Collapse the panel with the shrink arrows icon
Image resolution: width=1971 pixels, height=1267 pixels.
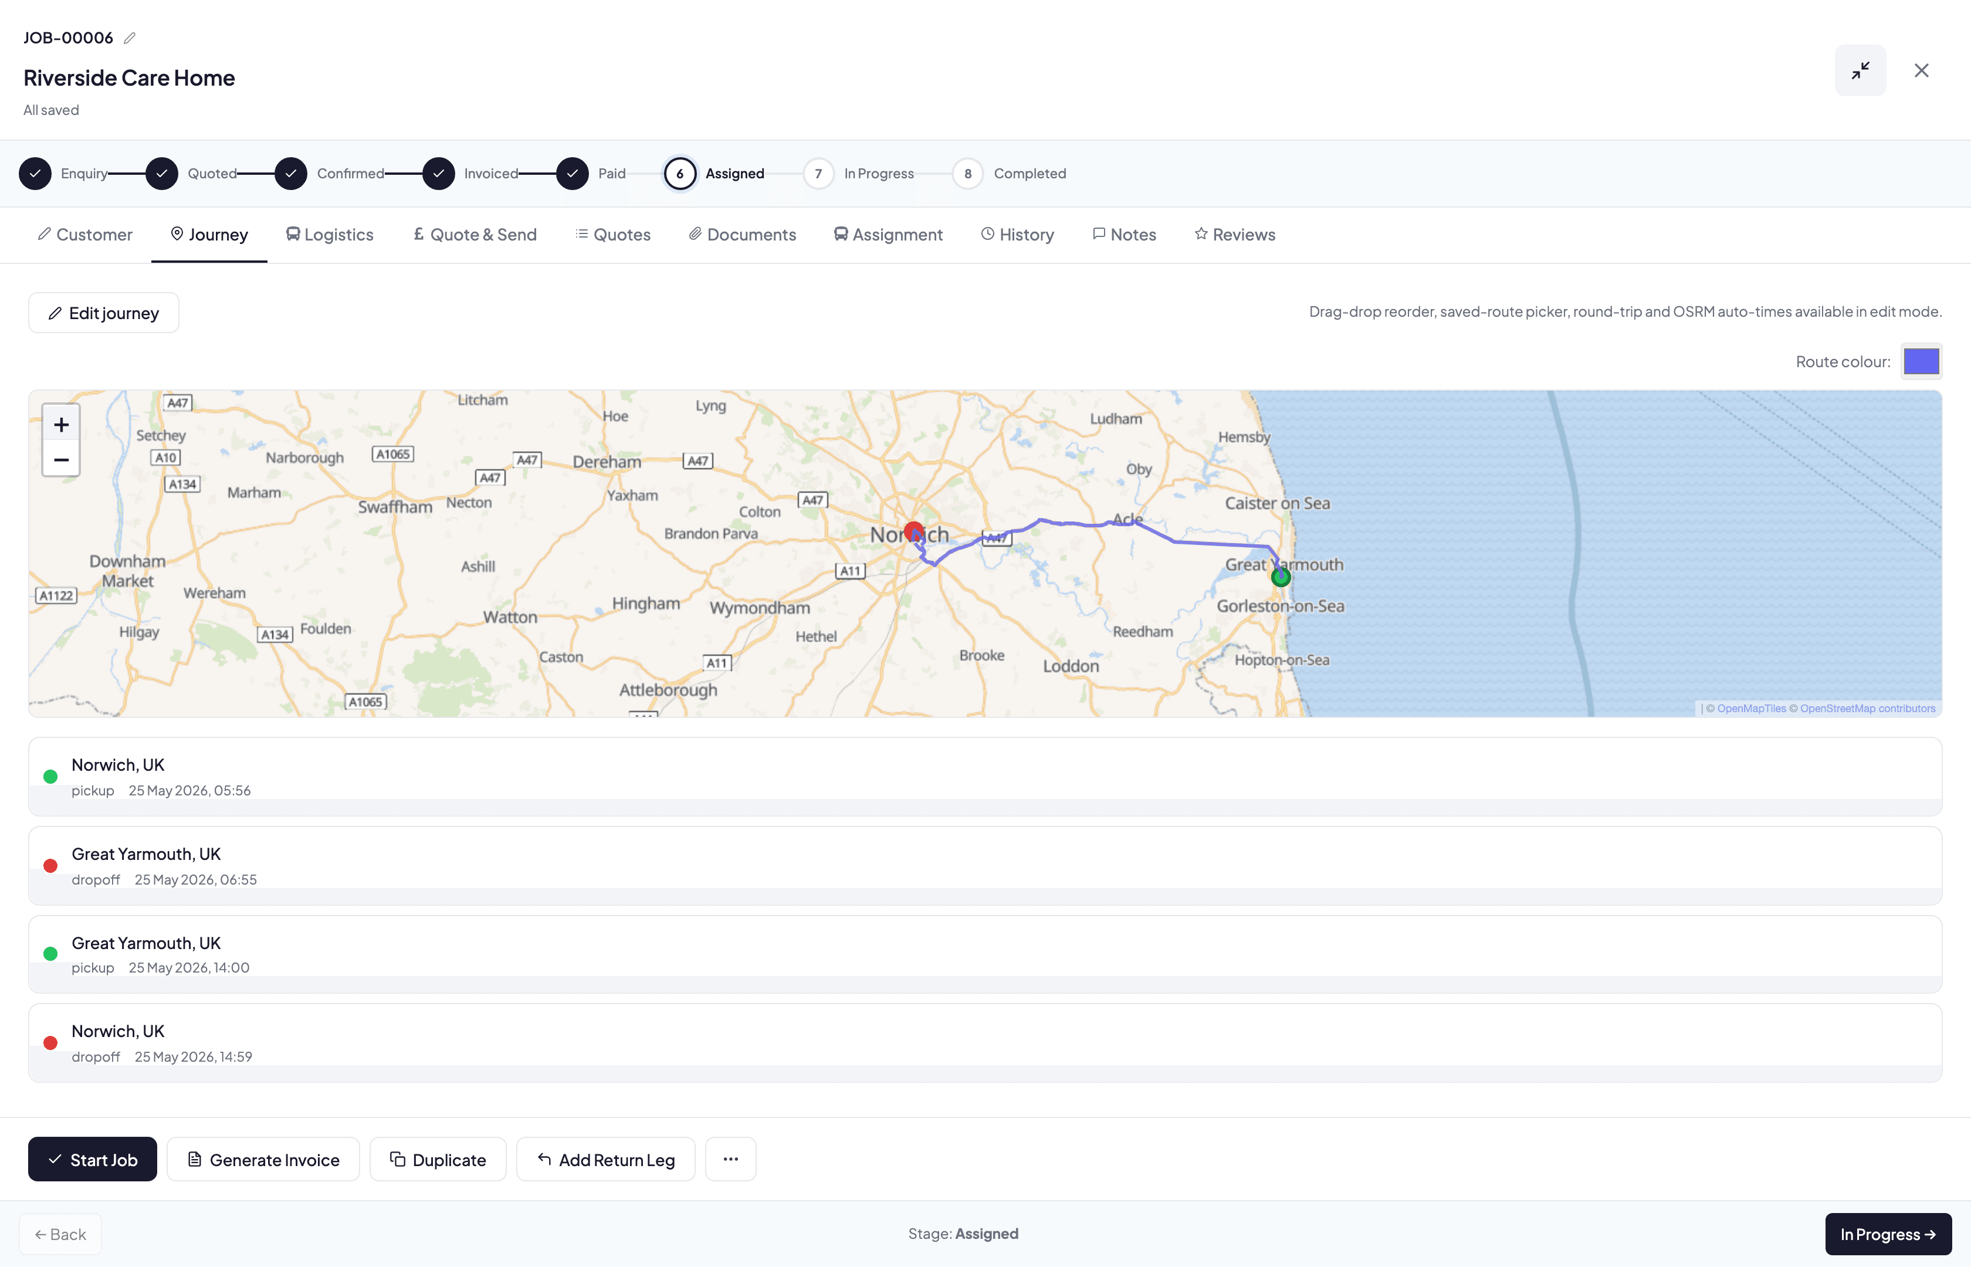1860,71
